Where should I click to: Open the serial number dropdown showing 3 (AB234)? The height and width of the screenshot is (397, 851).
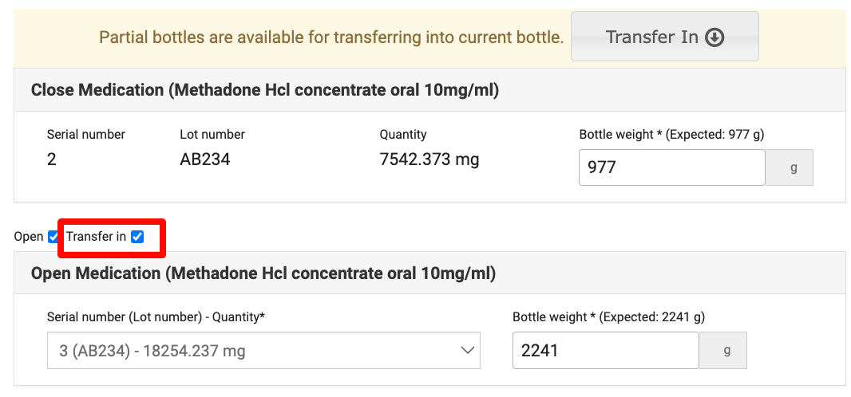pyautogui.click(x=263, y=351)
